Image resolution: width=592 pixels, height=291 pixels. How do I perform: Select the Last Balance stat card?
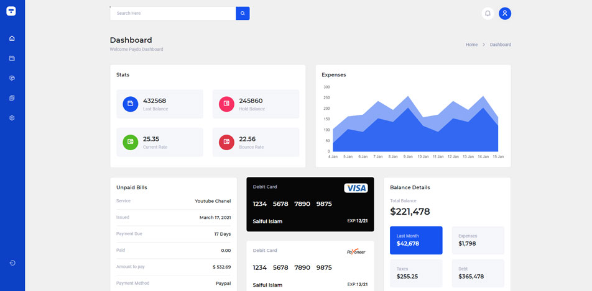(x=160, y=104)
